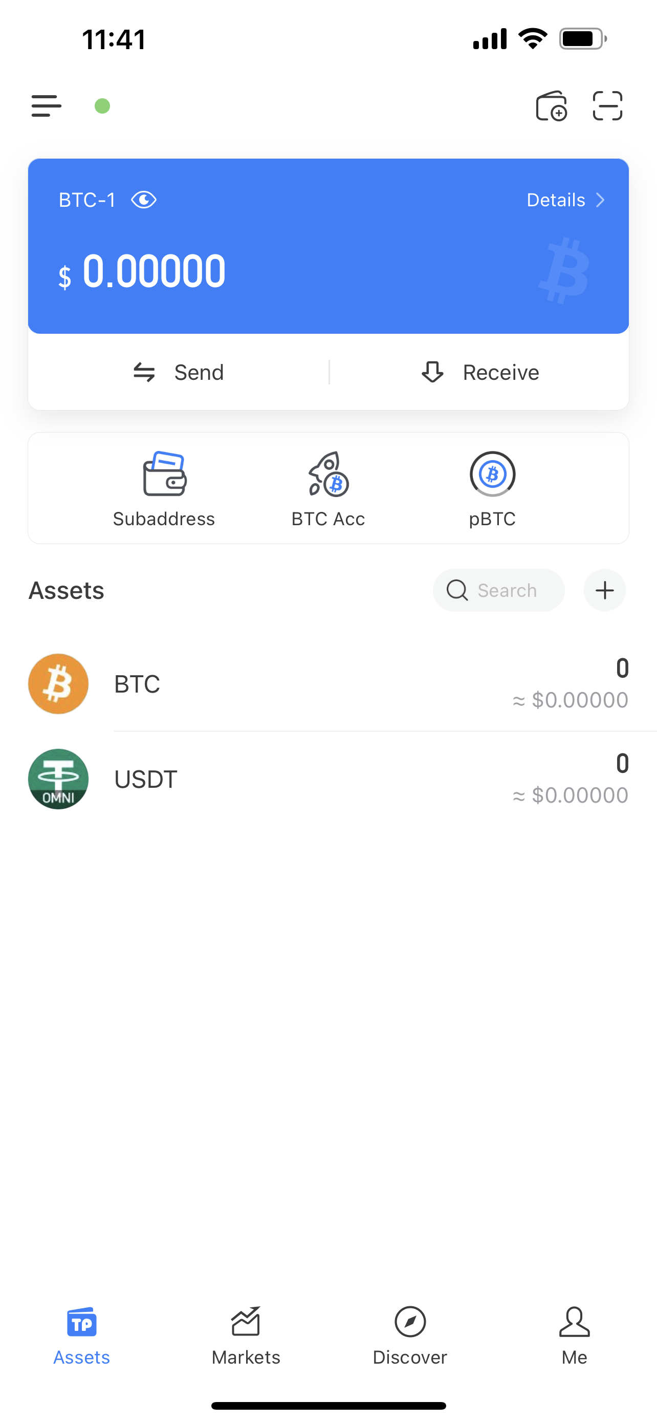Tap the green network status dot

[102, 105]
